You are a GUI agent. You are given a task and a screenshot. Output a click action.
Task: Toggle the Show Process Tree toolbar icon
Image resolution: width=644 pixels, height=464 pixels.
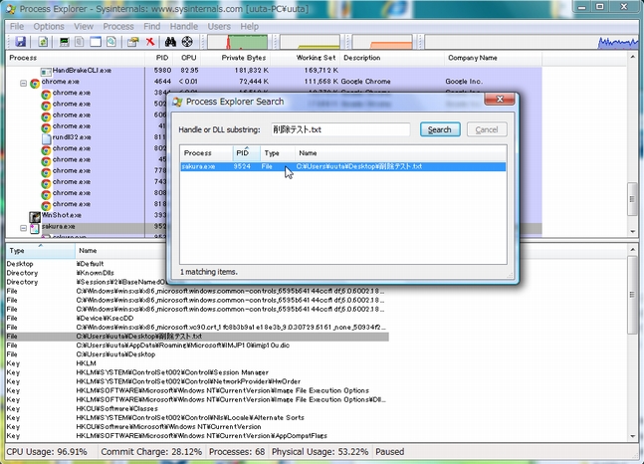pos(80,42)
